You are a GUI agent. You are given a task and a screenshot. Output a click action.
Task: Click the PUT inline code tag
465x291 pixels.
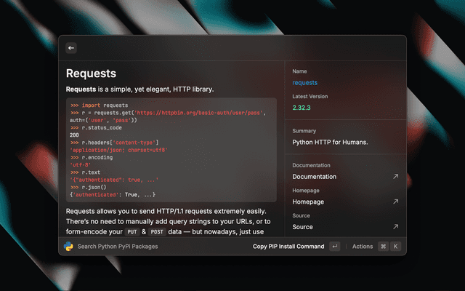pos(132,232)
